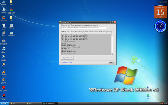Screen dimensions: 168x105
Task: Open Adobe Reader desktop shortcut
Action: (4, 89)
